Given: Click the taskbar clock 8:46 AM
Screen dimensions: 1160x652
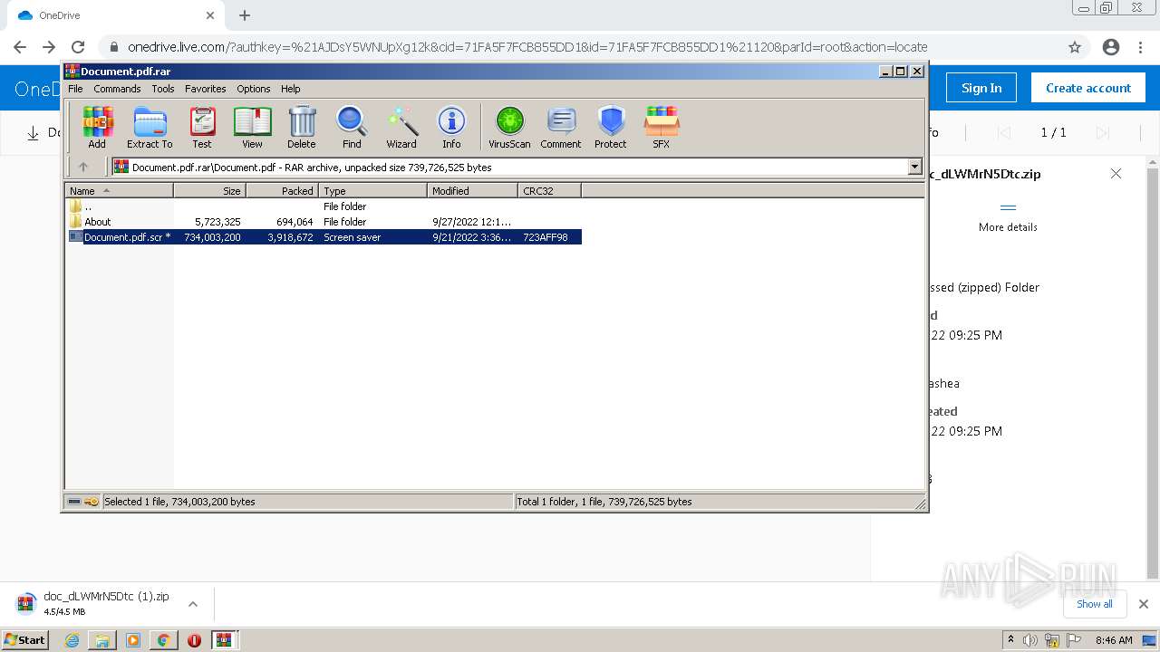Looking at the screenshot, I should (x=1114, y=640).
